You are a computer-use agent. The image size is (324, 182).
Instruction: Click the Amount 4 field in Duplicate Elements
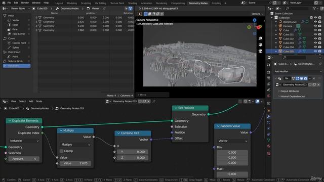[24, 159]
